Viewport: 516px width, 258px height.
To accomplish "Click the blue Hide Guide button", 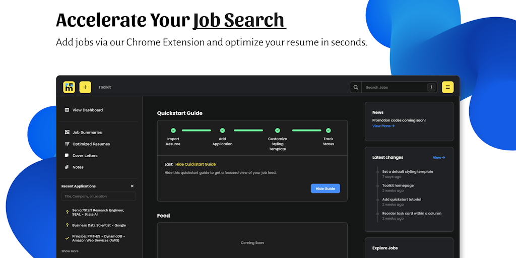I will tap(325, 188).
